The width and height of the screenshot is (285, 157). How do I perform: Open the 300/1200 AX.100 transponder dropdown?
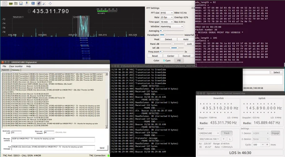[x=209, y=139]
